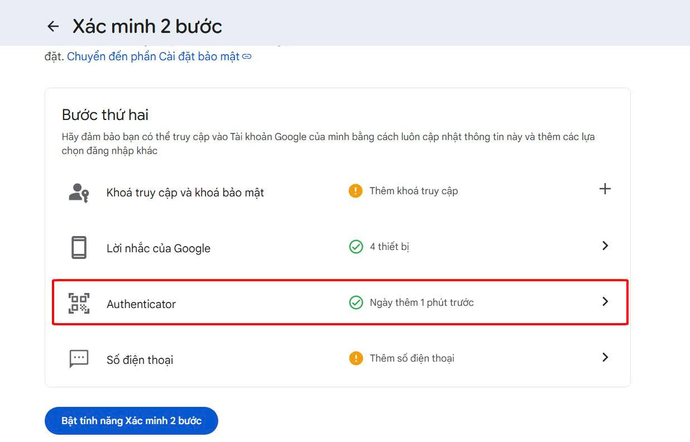Click the Thêm khoá truy cập status text
Viewport: 690px width, 442px height.
[x=413, y=190]
